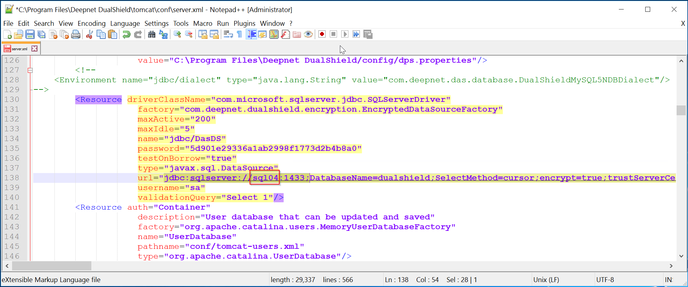Start macro recording with red dot icon
The width and height of the screenshot is (688, 287).
coord(322,34)
